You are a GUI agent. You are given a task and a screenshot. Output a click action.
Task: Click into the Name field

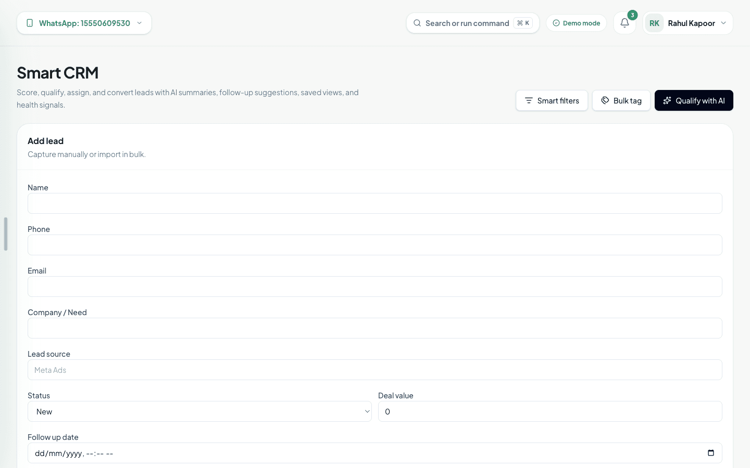(375, 203)
